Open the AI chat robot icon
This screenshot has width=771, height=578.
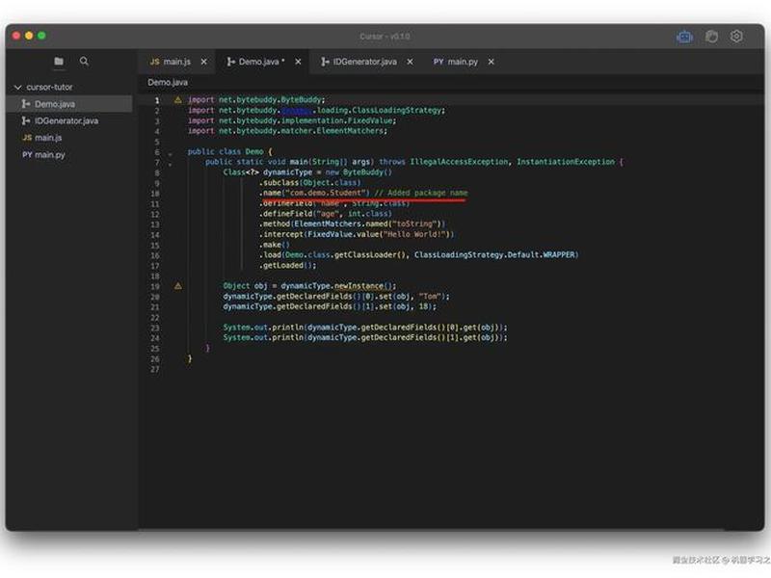point(684,37)
